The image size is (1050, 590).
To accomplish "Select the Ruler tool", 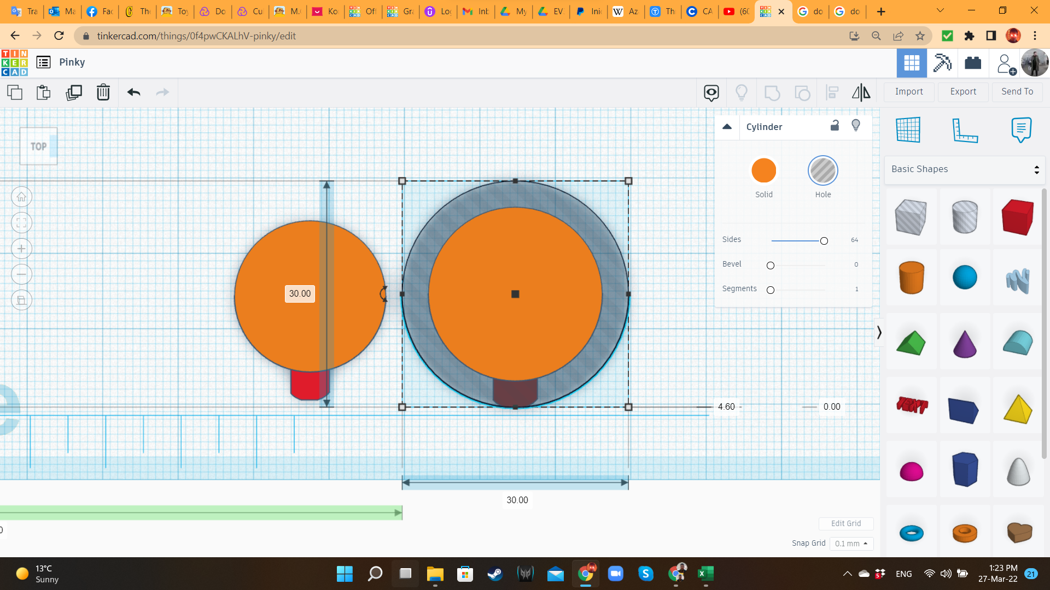I will click(x=965, y=129).
